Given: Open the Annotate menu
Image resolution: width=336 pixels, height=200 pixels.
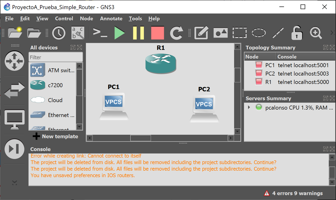Looking at the screenshot, I should [x=111, y=18].
